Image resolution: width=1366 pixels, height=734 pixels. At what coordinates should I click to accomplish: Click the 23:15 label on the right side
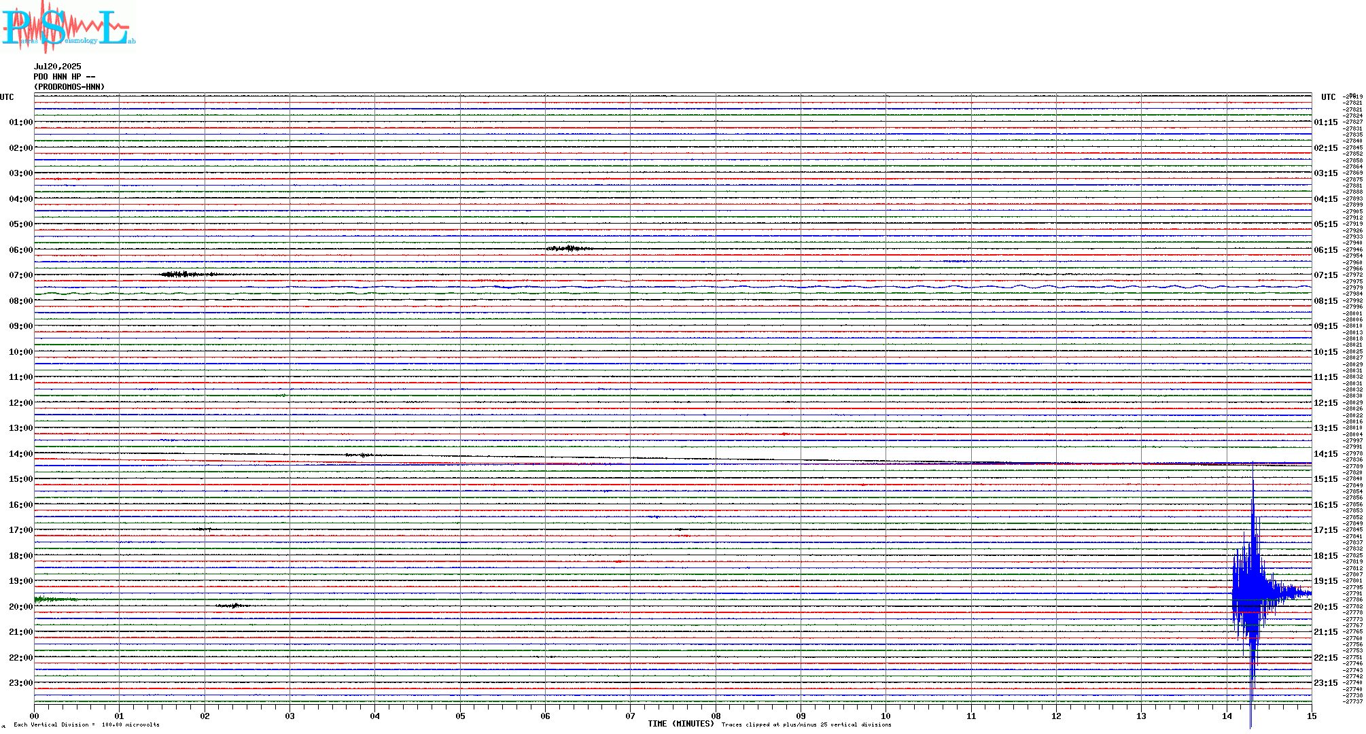(x=1326, y=683)
